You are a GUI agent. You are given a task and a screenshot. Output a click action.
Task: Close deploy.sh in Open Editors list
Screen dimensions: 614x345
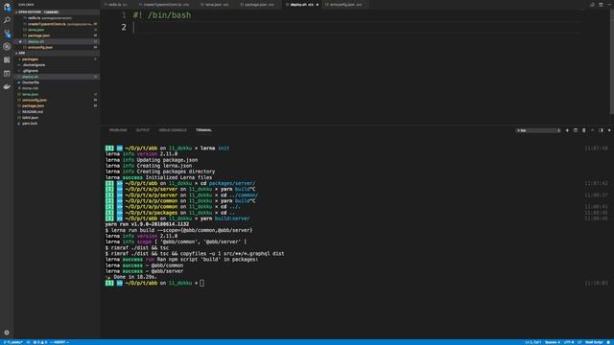coord(20,41)
